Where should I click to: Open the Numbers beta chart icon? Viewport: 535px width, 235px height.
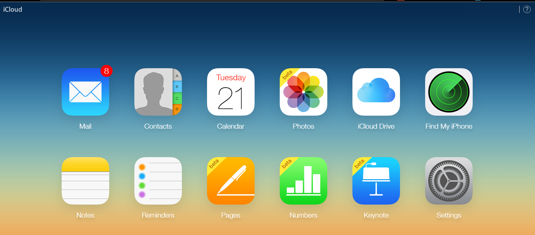(304, 181)
